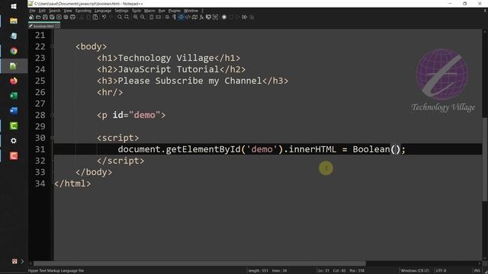Image resolution: width=488 pixels, height=274 pixels.
Task: Click the Save All toolbar icon
Action: point(52,17)
